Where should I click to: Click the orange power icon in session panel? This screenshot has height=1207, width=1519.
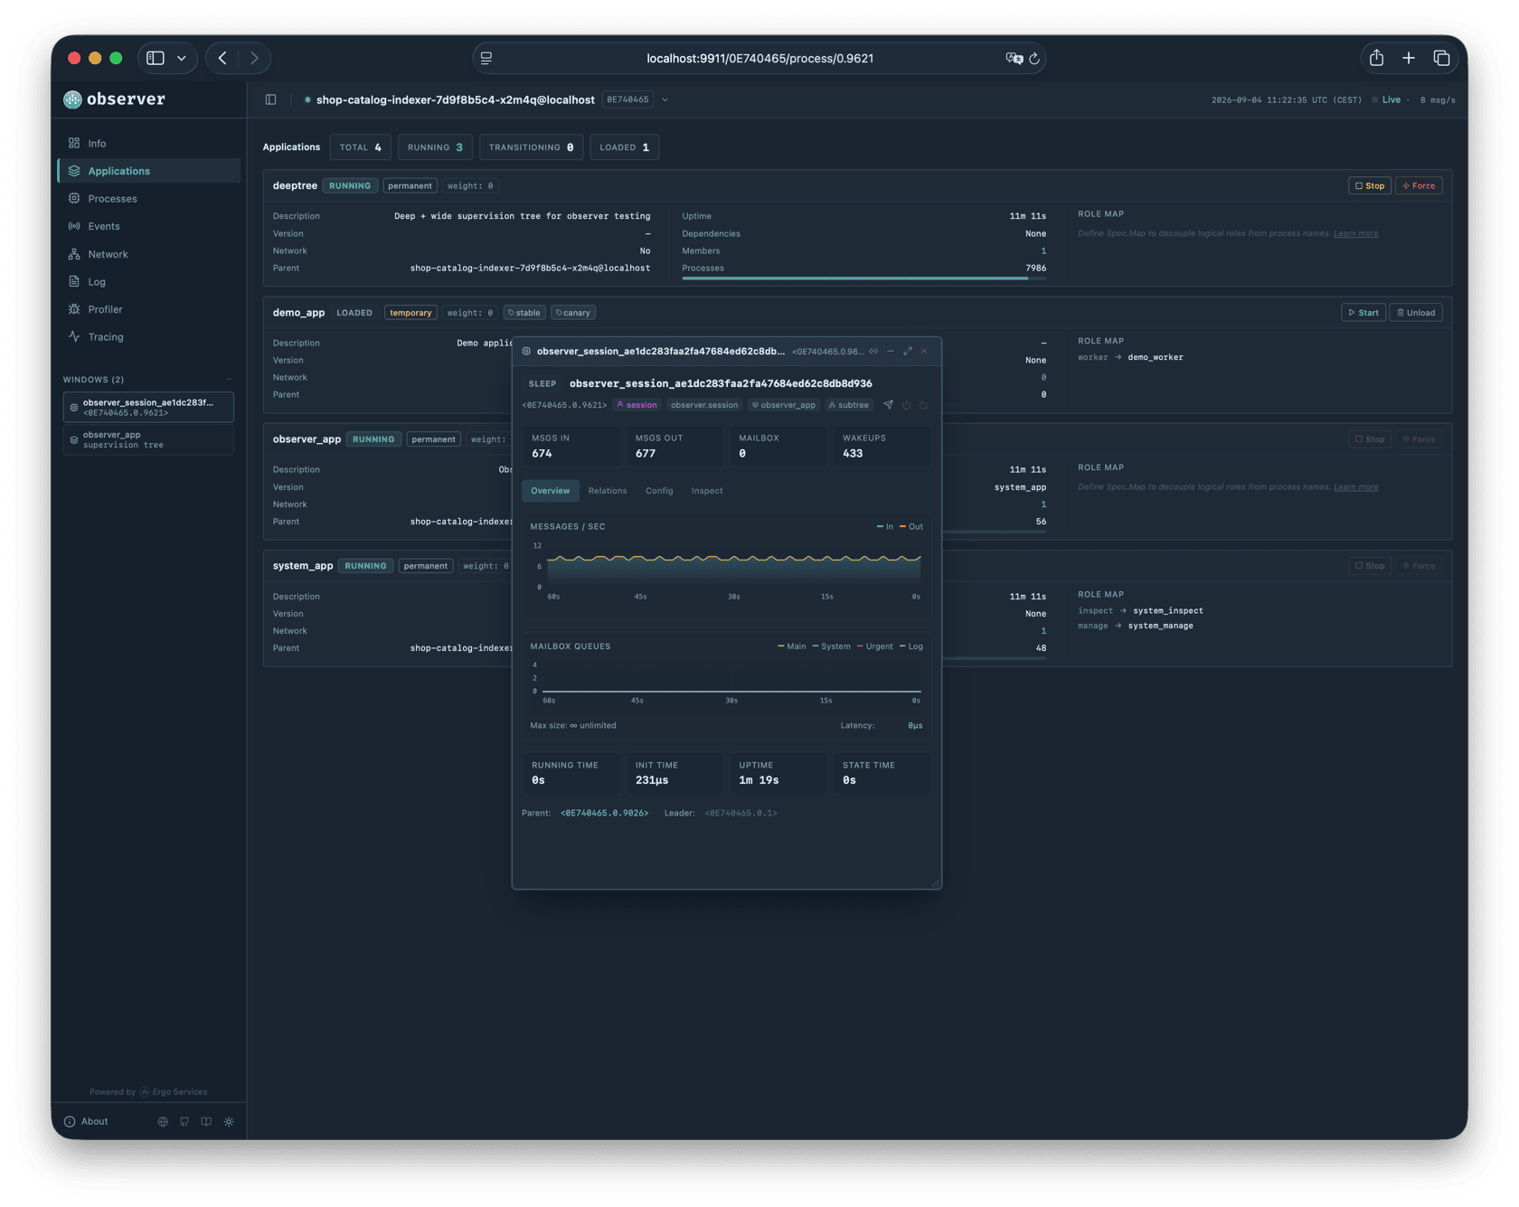point(906,405)
